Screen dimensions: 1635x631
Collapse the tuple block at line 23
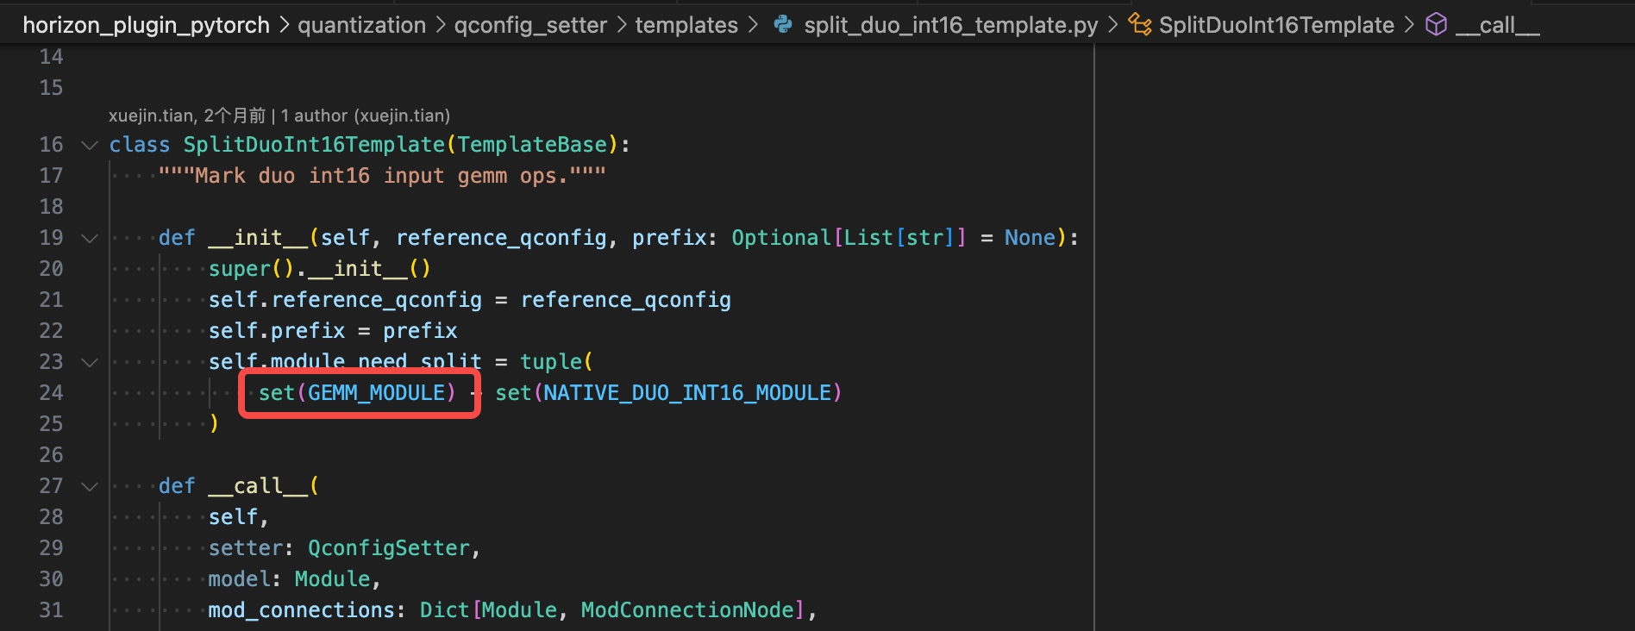tap(90, 362)
